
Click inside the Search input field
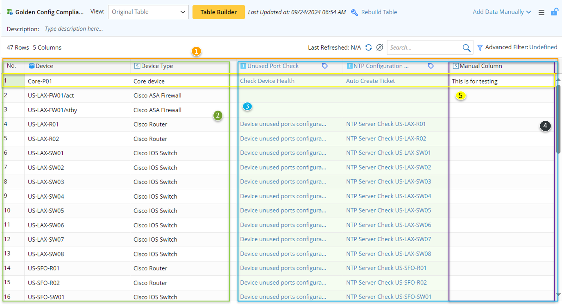pyautogui.click(x=424, y=48)
